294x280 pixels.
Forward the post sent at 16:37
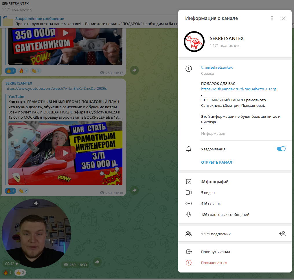coord(134,70)
